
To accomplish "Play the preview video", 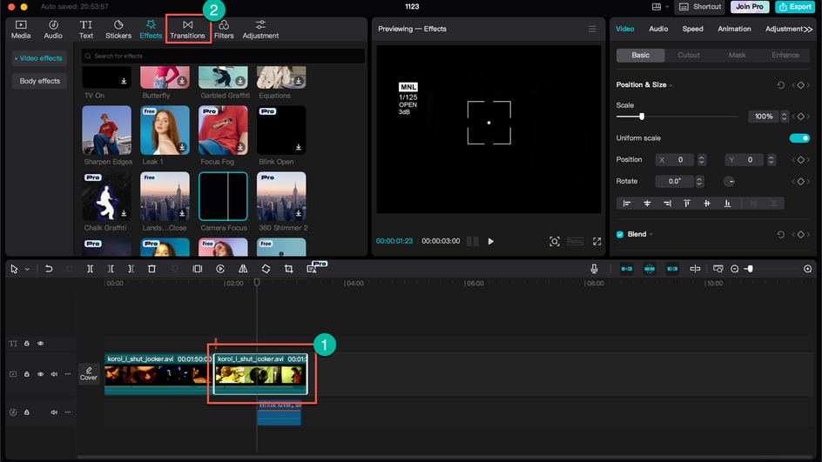I will click(491, 242).
